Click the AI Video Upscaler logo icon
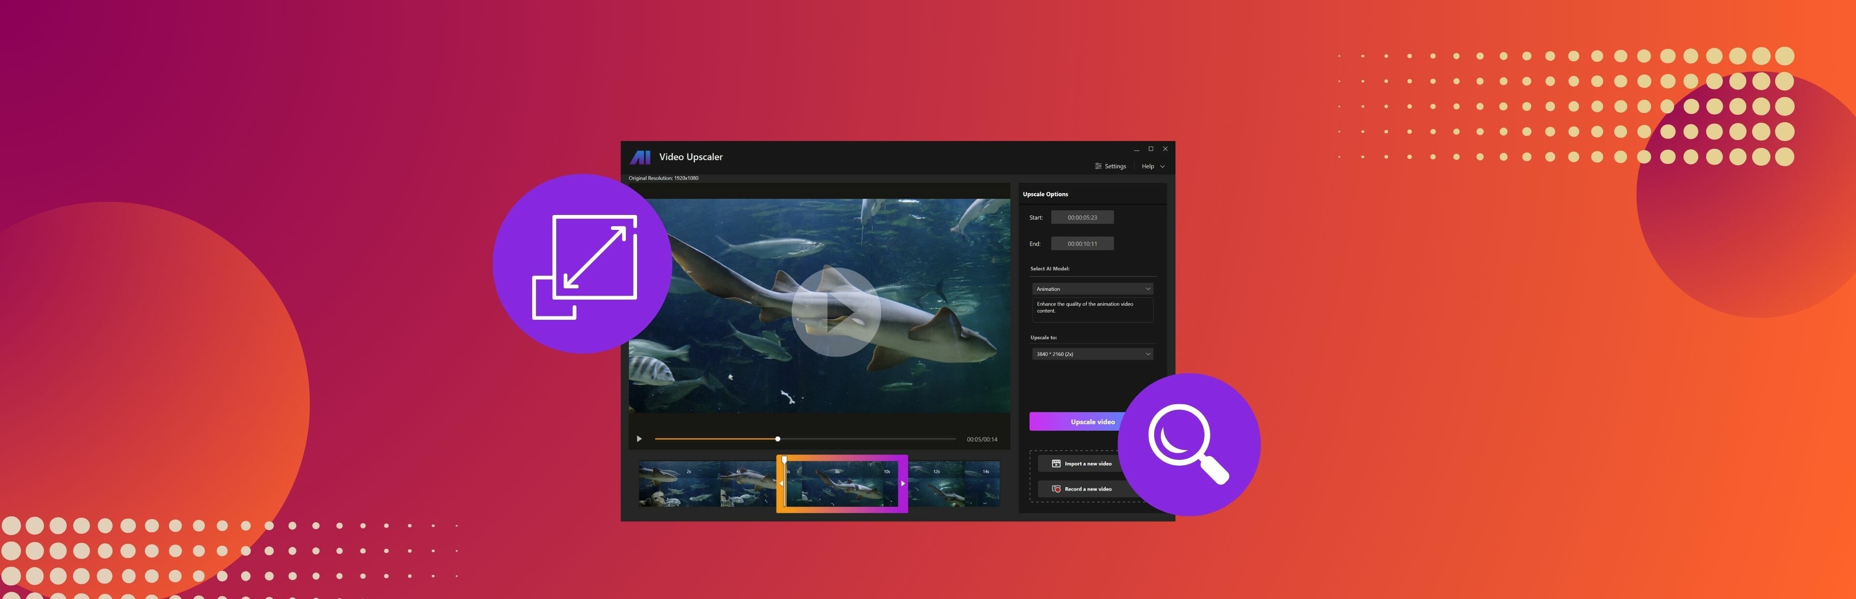The image size is (1856, 599). tap(640, 157)
